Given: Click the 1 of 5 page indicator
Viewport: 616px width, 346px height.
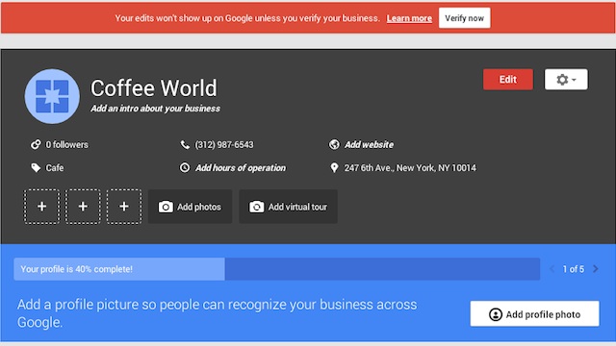Looking at the screenshot, I should click(574, 269).
